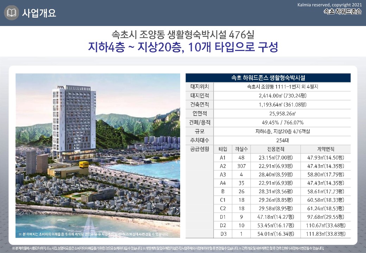This screenshot has width=366, height=253.
Task: Click the 대지위치 row label
Action: (x=200, y=87)
